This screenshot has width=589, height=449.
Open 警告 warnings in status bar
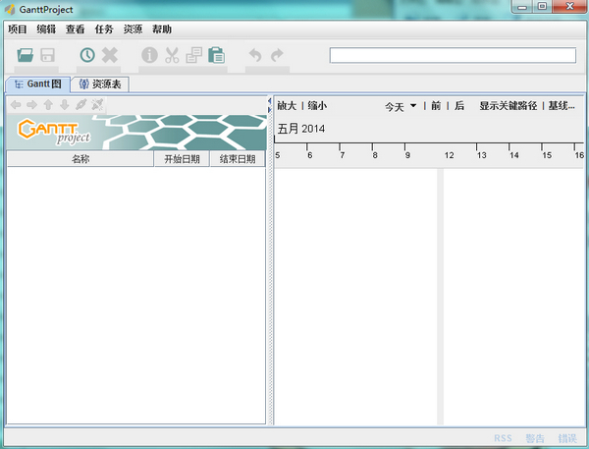(x=535, y=438)
